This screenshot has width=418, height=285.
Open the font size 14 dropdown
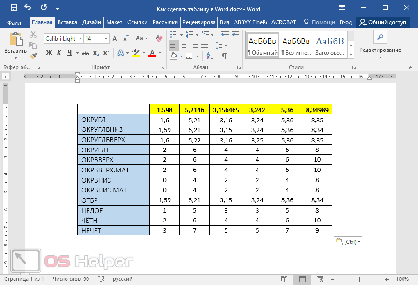click(x=106, y=39)
